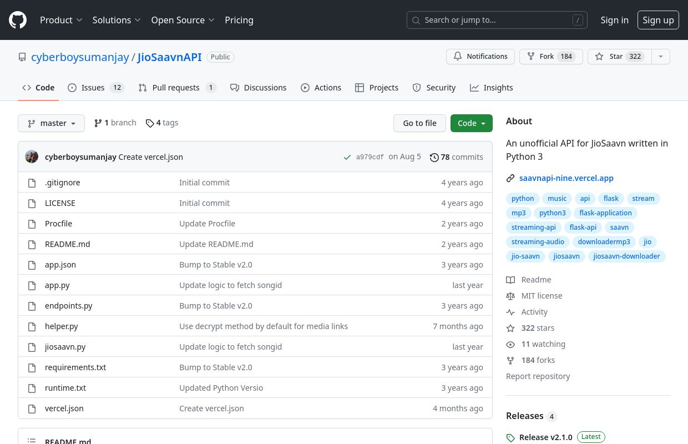The width and height of the screenshot is (688, 444).
Task: Open commit hash a979cdf
Action: (x=370, y=157)
